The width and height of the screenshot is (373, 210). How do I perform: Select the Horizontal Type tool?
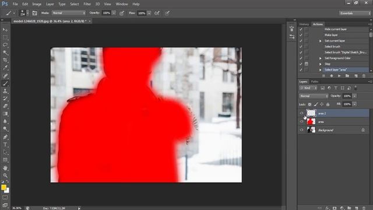click(5, 145)
